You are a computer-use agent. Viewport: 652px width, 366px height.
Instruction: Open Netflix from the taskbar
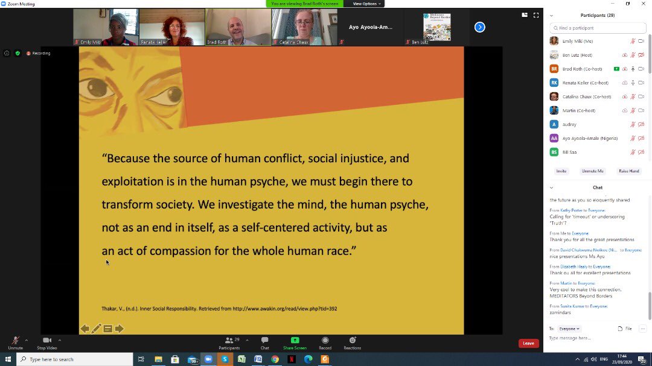click(292, 359)
